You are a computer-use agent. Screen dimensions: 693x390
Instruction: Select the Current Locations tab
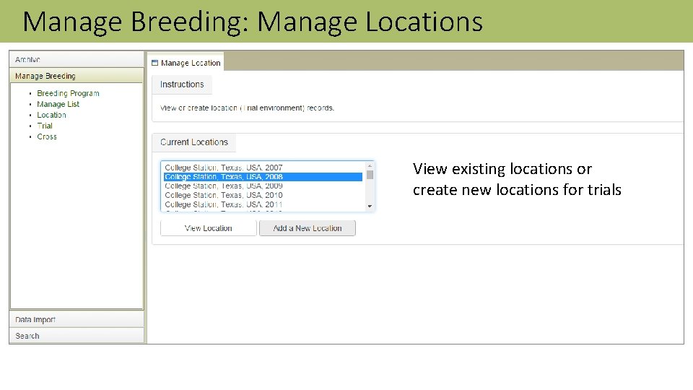[194, 142]
